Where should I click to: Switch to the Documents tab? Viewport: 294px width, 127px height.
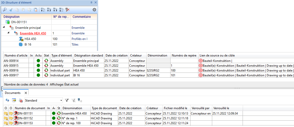(x=13, y=93)
